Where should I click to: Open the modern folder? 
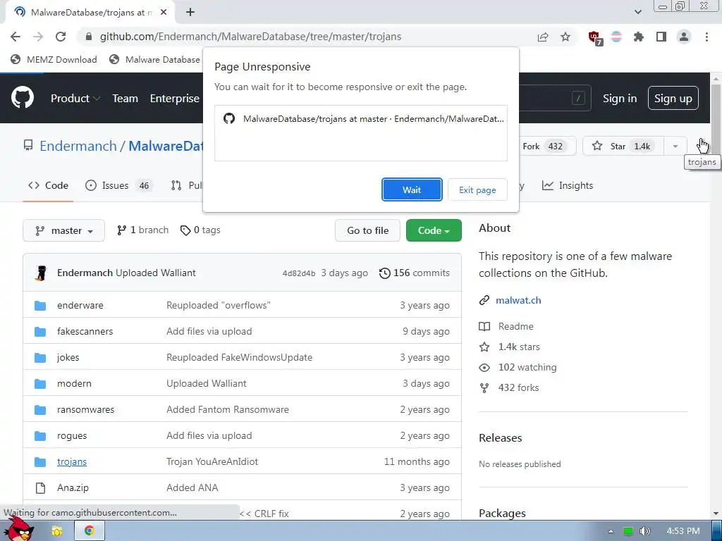point(74,384)
